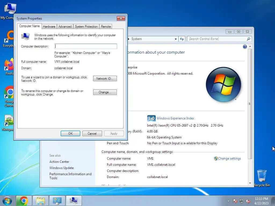Click the 64-bit Operating System text

pos(164,137)
